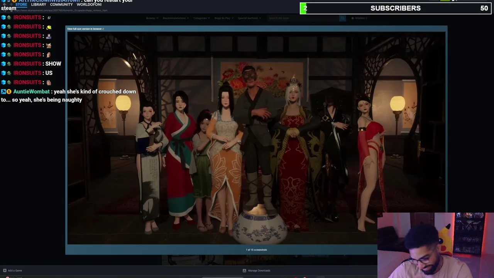494x278 pixels.
Task: Open the WORLDOFONI profile tab
Action: click(89, 5)
